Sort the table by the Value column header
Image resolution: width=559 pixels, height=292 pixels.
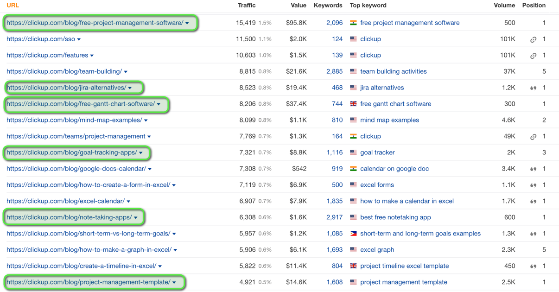click(299, 6)
